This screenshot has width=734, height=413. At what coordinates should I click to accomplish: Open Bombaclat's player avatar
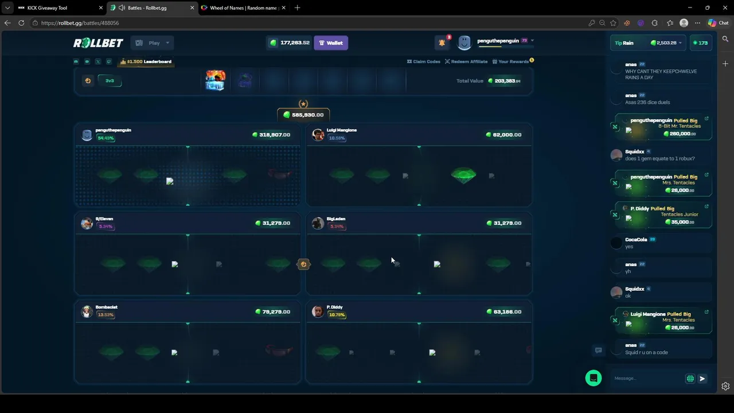click(x=87, y=311)
